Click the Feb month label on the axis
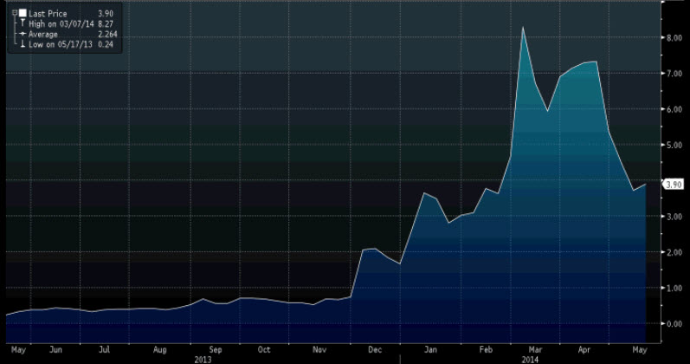Viewport: 690px width, 364px height. (486, 349)
